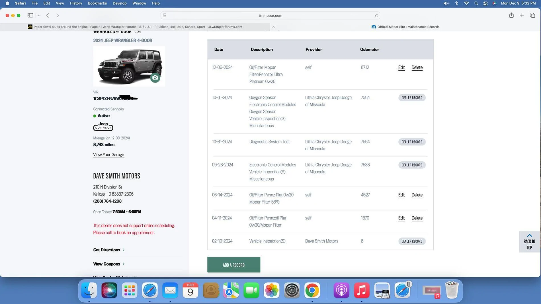
Task: Jump up with Back to Top button
Action: coord(529,242)
